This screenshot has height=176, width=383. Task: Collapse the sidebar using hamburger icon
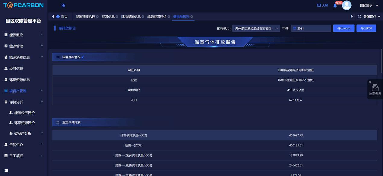tap(6, 171)
